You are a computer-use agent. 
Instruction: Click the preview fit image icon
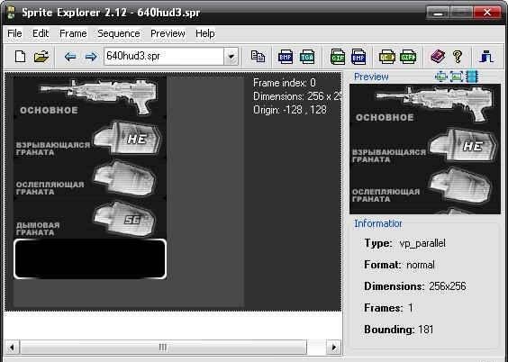(457, 77)
